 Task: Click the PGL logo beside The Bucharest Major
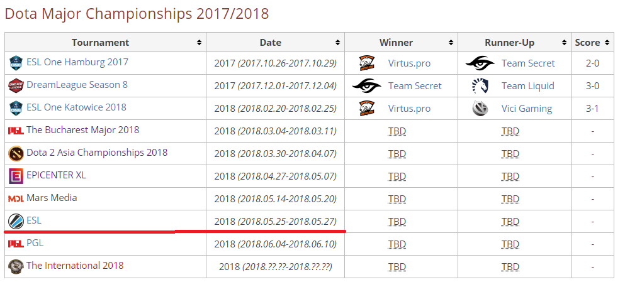click(16, 131)
